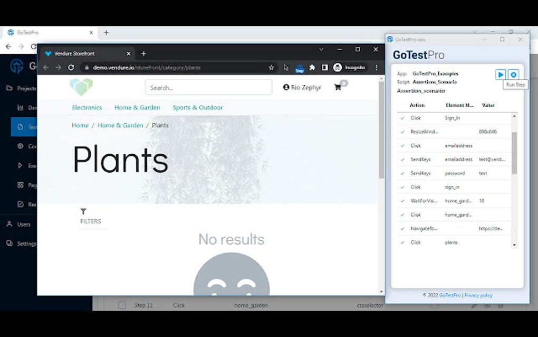This screenshot has width=538, height=337.
Task: Select the WaitForVisible home_garden step row
Action: pyautogui.click(x=454, y=201)
